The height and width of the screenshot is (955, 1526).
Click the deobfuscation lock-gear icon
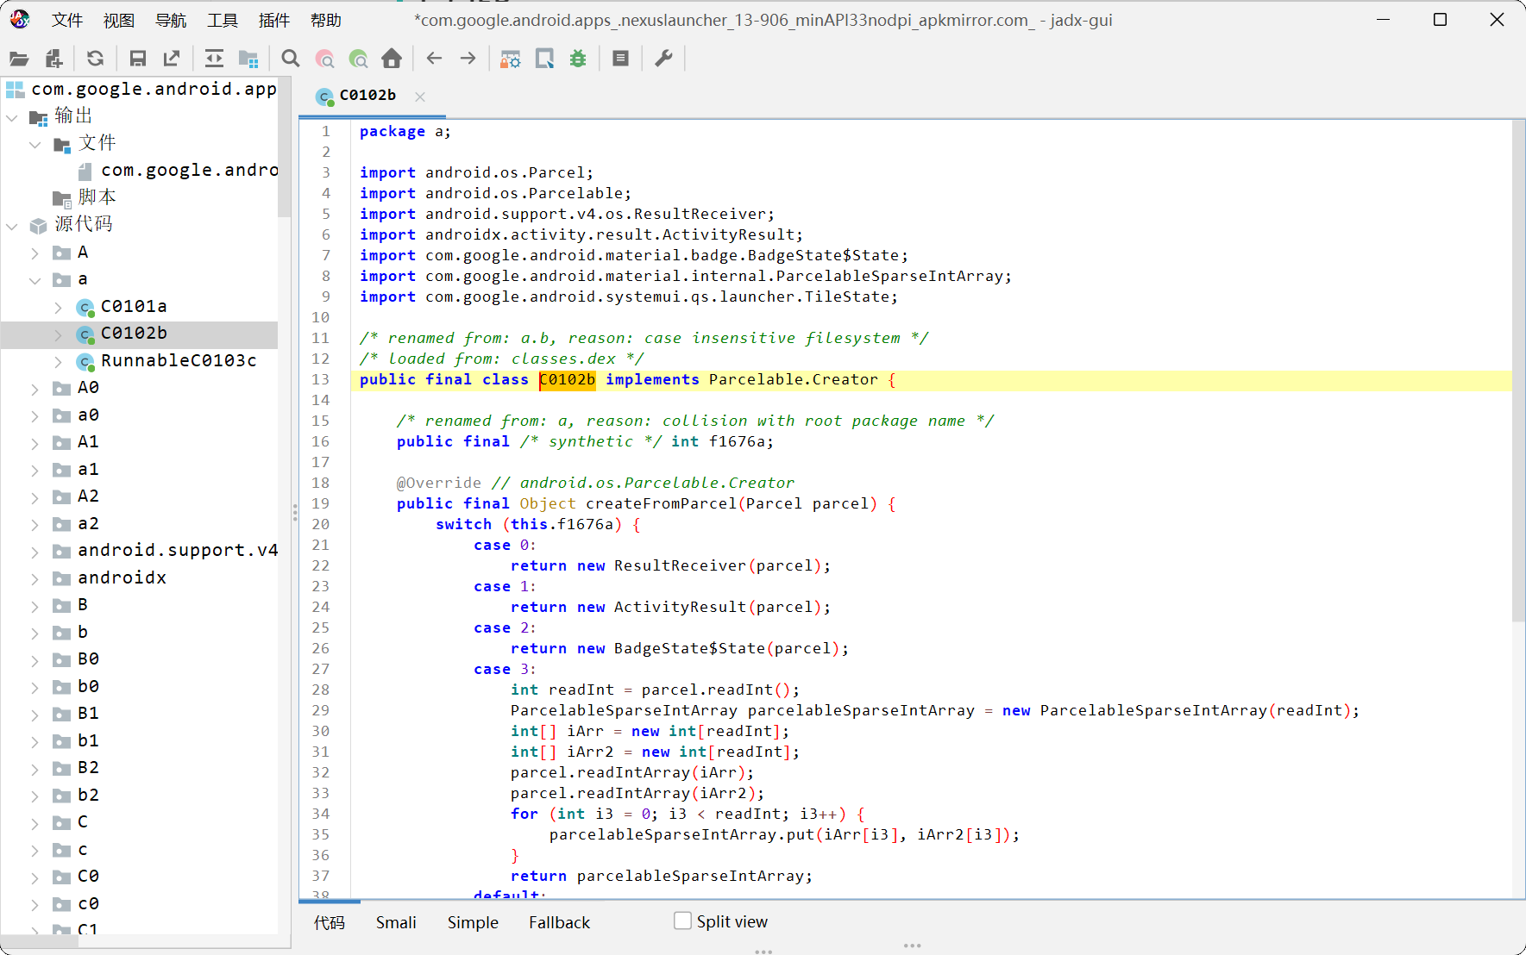[x=510, y=59]
